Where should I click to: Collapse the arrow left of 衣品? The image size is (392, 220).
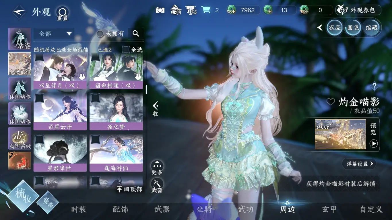[320, 27]
